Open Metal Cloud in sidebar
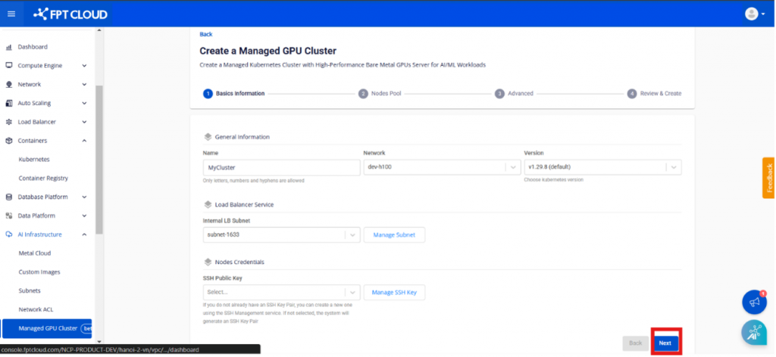 [x=35, y=253]
